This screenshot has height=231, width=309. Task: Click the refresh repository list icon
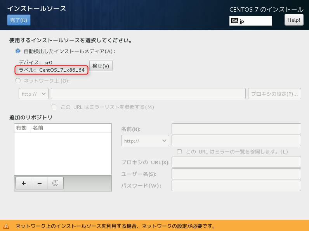pos(55,183)
